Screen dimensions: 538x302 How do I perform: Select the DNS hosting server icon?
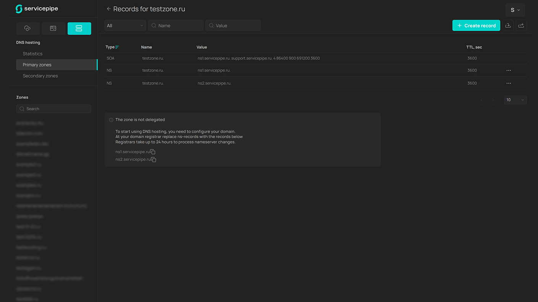pos(79,29)
